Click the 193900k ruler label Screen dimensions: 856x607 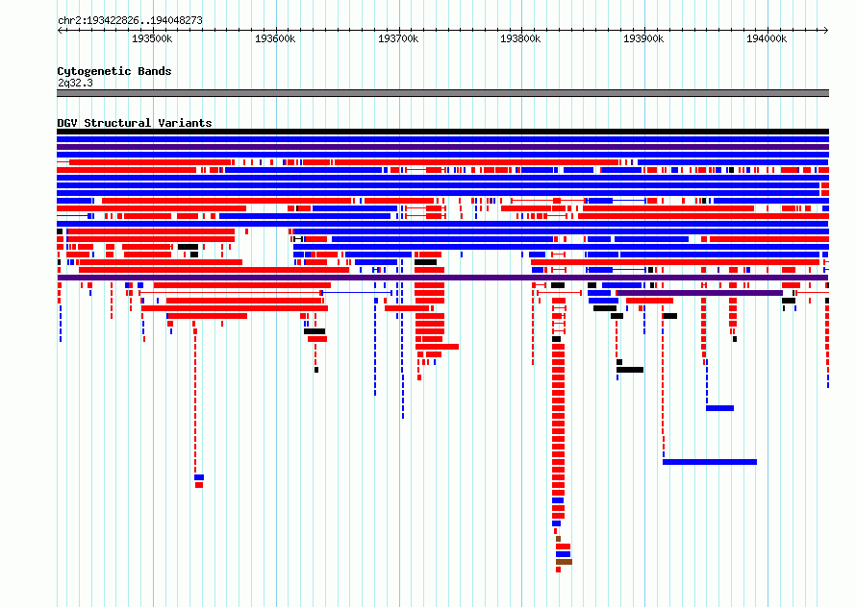(x=643, y=38)
